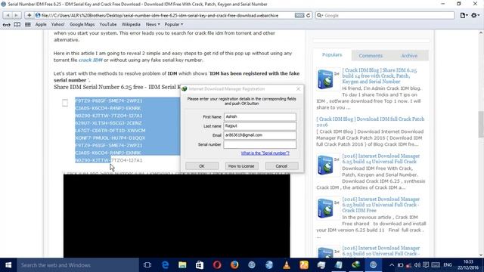Open 'IDM 6.25 build 12 Universal Full Crack' post
Viewport: 484px width, 272px height.
click(x=381, y=205)
